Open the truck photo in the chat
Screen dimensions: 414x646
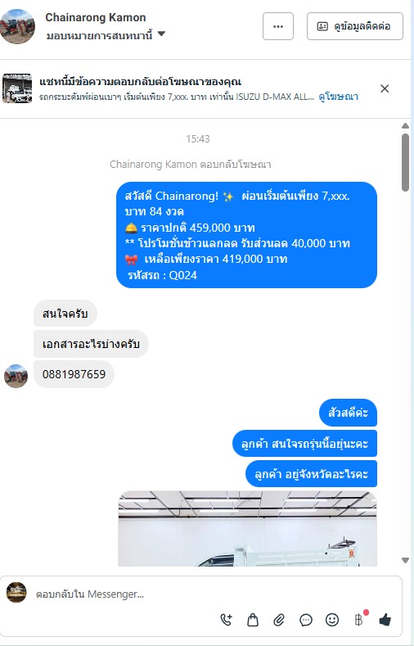tap(248, 529)
